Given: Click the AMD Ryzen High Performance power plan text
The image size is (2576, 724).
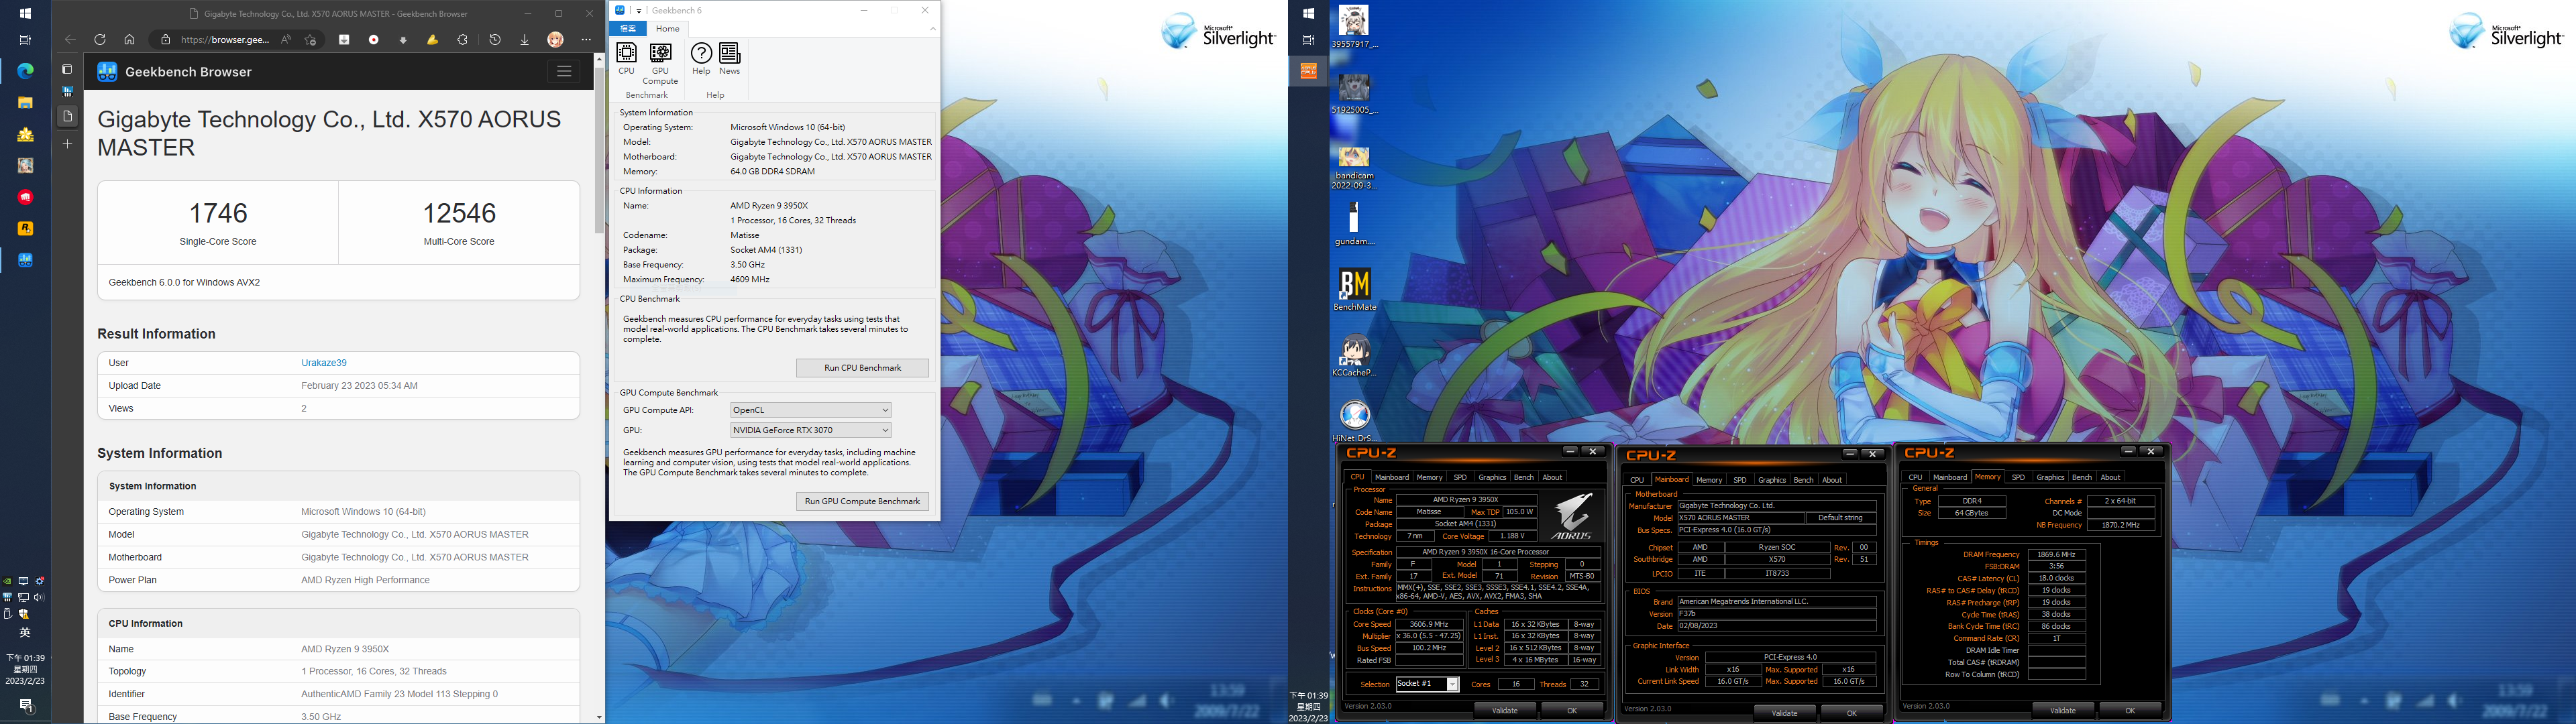Looking at the screenshot, I should point(365,580).
